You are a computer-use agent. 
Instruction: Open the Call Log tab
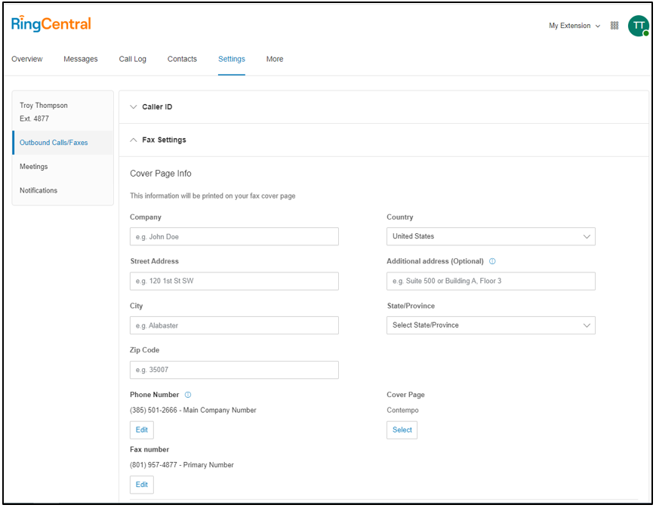pyautogui.click(x=133, y=59)
